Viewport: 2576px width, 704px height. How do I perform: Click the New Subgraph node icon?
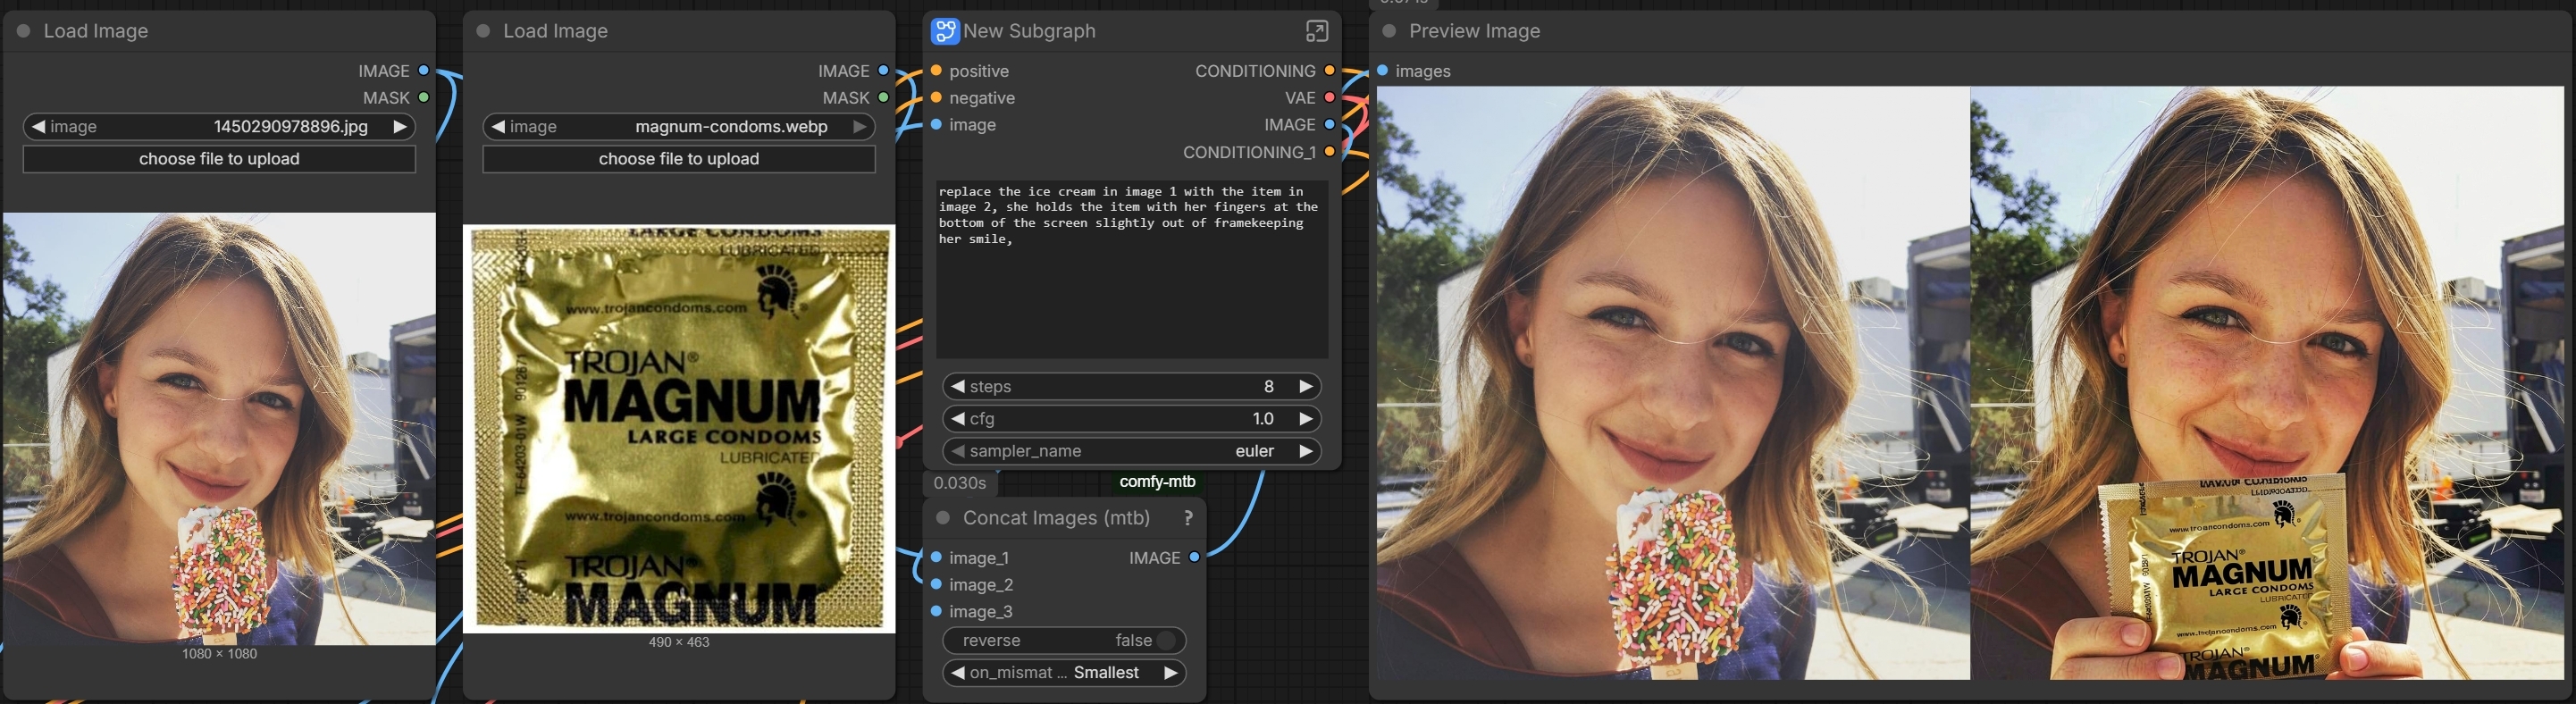(944, 31)
